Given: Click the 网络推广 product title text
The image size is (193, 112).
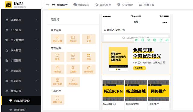Looking at the screenshot, I should click(153, 104).
